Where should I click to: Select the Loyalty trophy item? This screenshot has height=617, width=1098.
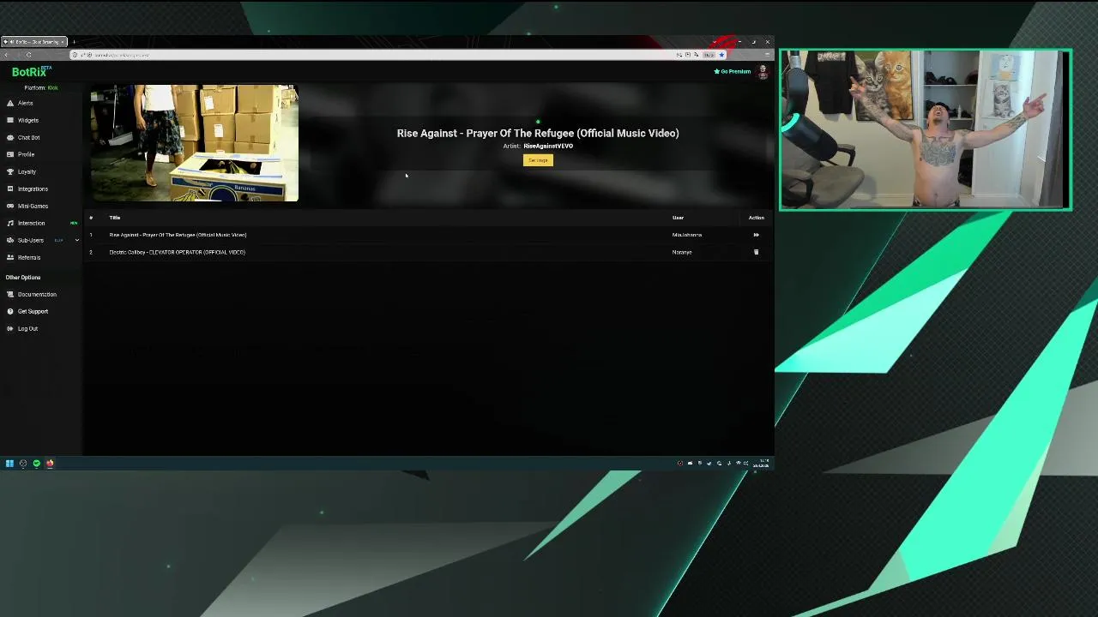point(27,171)
